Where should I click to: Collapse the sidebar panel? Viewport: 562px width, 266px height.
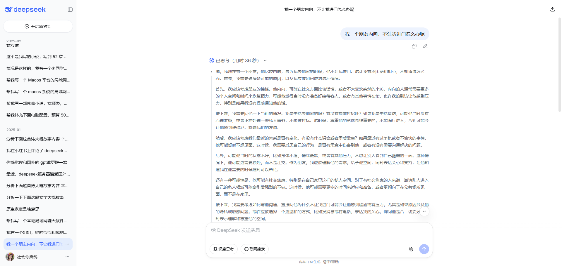pos(70,9)
